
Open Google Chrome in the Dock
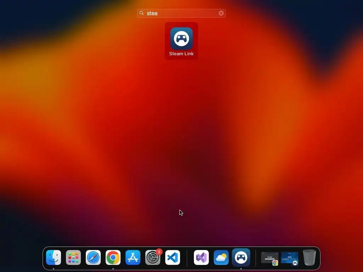click(113, 257)
